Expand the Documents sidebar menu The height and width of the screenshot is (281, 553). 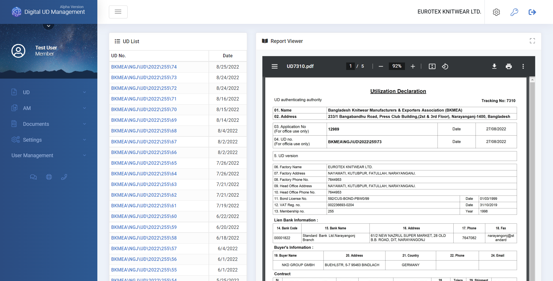(49, 124)
